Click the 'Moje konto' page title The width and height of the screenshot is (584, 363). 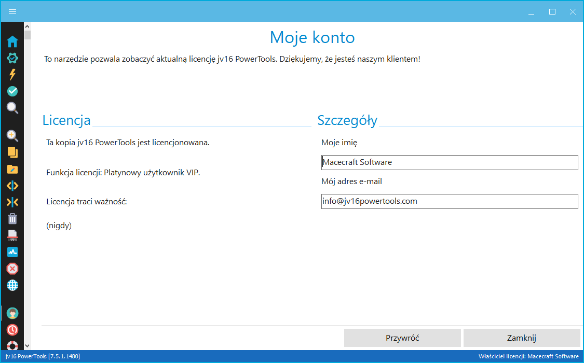click(x=312, y=37)
